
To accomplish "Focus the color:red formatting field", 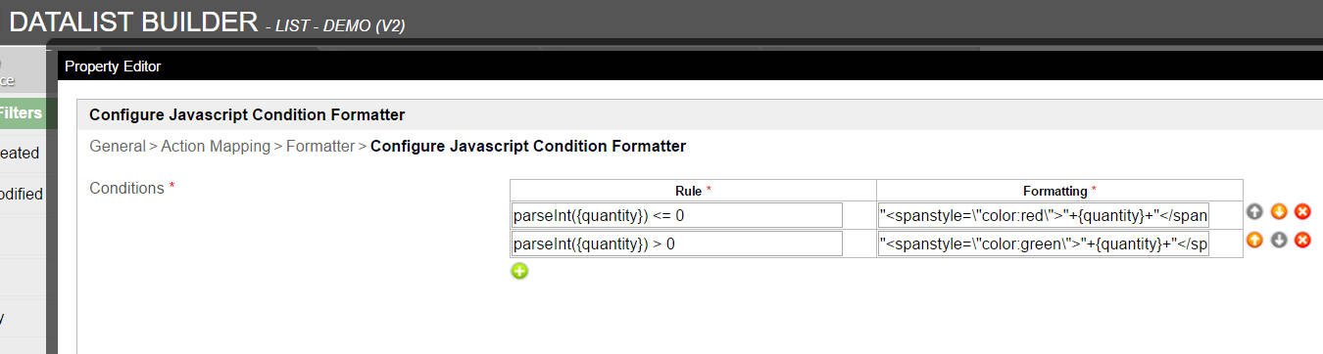I will click(x=1044, y=215).
